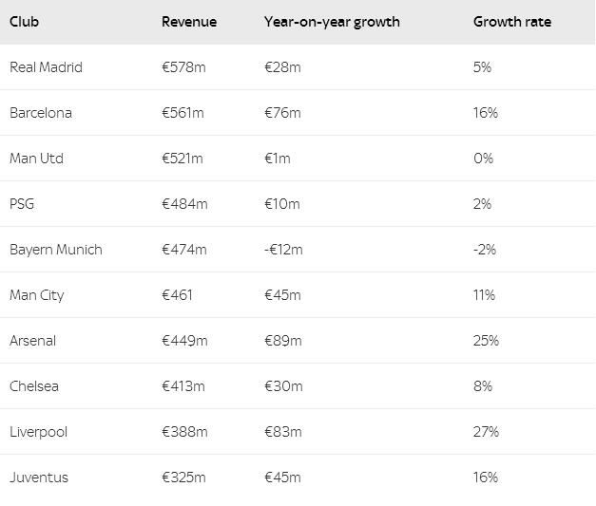
Task: Click Man City's revenue value €461
Action: (x=177, y=295)
